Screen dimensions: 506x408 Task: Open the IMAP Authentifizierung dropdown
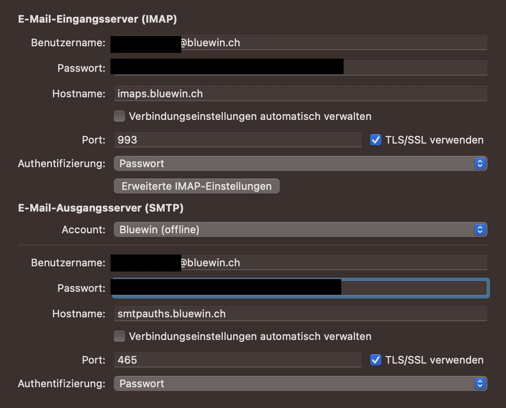tap(300, 163)
